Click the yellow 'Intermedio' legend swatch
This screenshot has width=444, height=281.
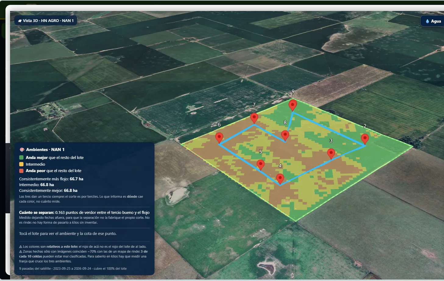point(21,164)
